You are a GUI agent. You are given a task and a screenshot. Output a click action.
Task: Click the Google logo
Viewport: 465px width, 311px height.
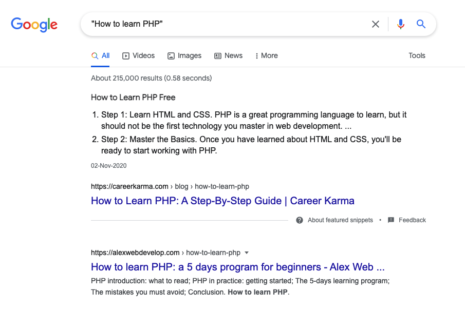(34, 24)
